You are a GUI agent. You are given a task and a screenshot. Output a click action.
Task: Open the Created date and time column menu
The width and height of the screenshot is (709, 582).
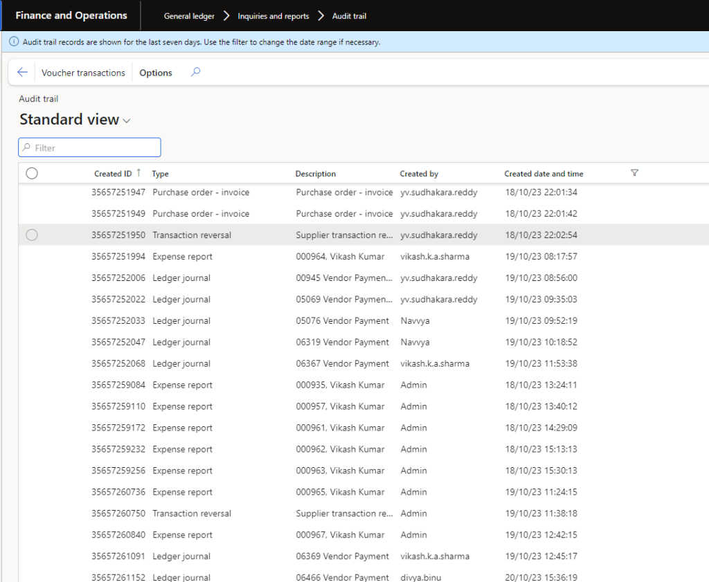544,174
